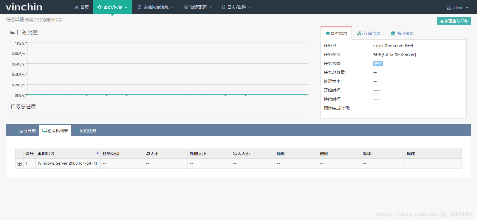This screenshot has width=477, height=220.
Task: Open the 灾难恢复演练 menu
Action: pyautogui.click(x=155, y=7)
